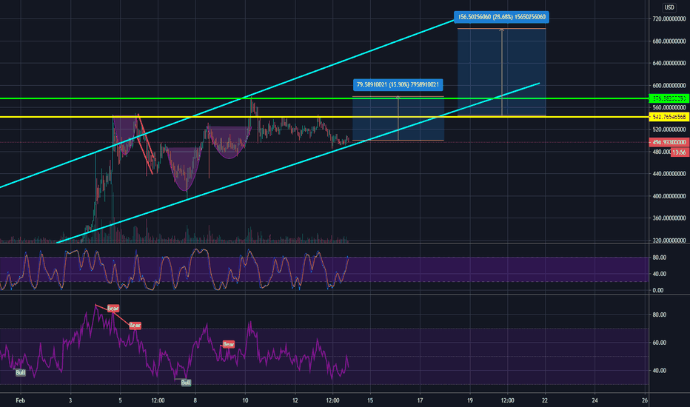
Task: Click the date axis label 5
Action: coord(120,400)
